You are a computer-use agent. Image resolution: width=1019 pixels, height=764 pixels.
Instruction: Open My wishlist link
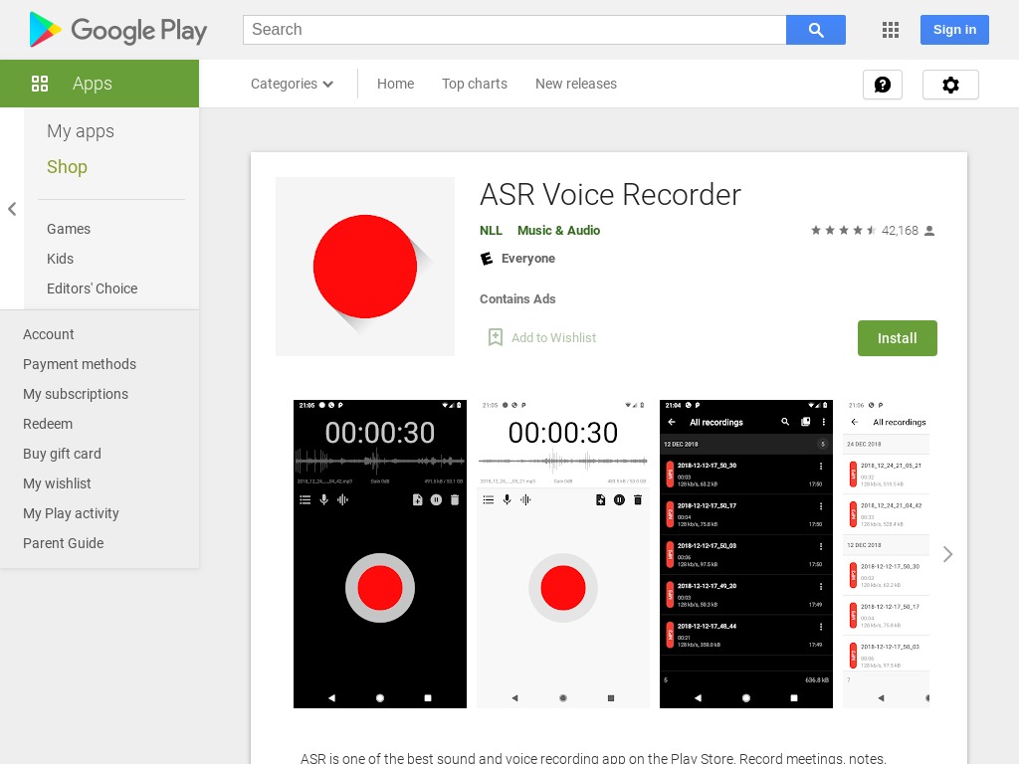click(x=57, y=483)
